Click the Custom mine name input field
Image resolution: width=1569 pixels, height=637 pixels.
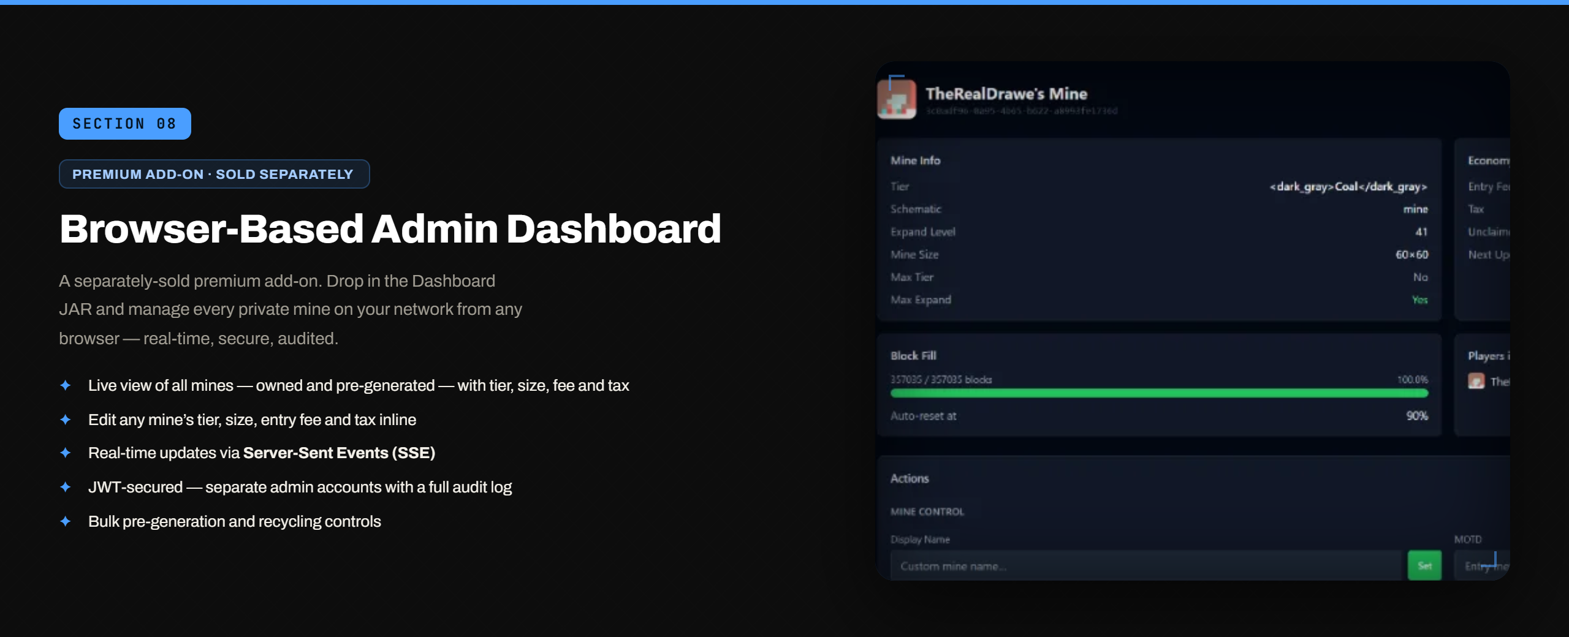tap(1145, 565)
